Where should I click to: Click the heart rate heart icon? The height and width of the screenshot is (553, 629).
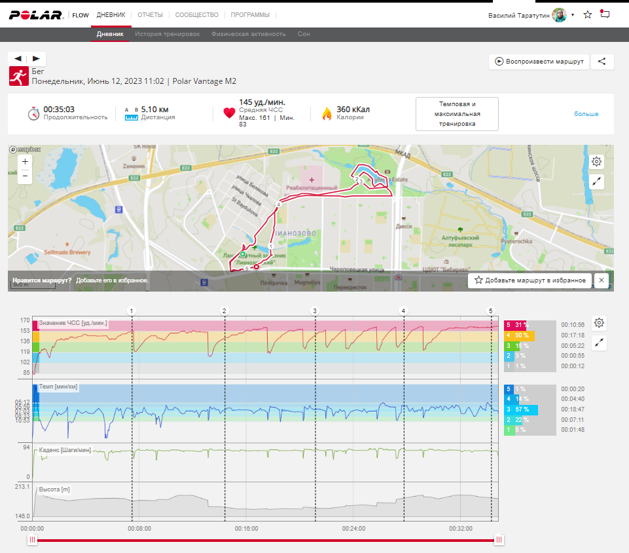[x=229, y=113]
